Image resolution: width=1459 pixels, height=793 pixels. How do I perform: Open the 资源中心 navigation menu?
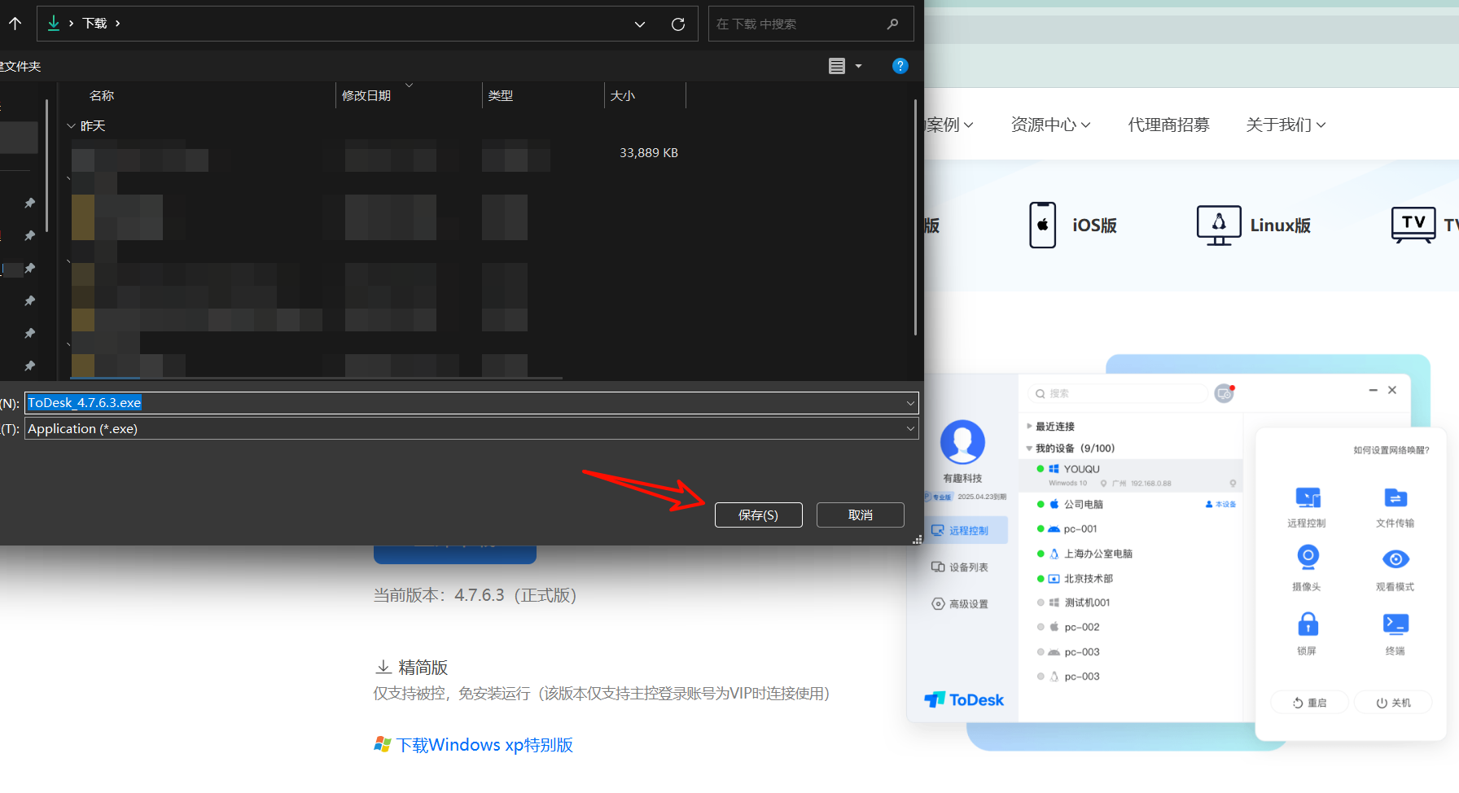tap(1049, 125)
